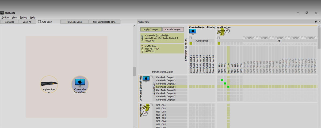Open the Help menu
321x128 pixels.
(x=33, y=17)
